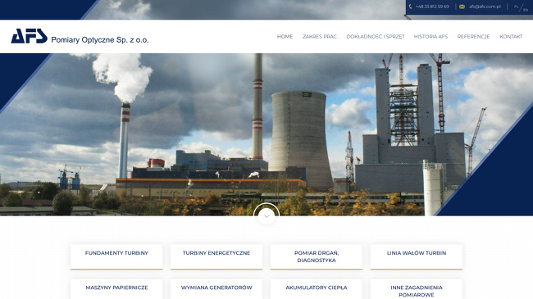Switch language to EN
The image size is (533, 299).
(x=526, y=10)
